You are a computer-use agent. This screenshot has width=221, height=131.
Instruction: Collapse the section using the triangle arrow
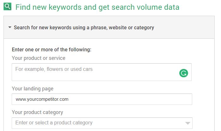[10, 28]
